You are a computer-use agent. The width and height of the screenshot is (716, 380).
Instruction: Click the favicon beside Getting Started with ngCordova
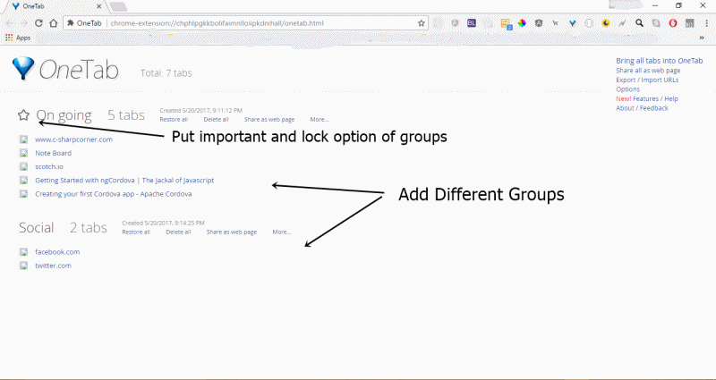[x=23, y=181]
